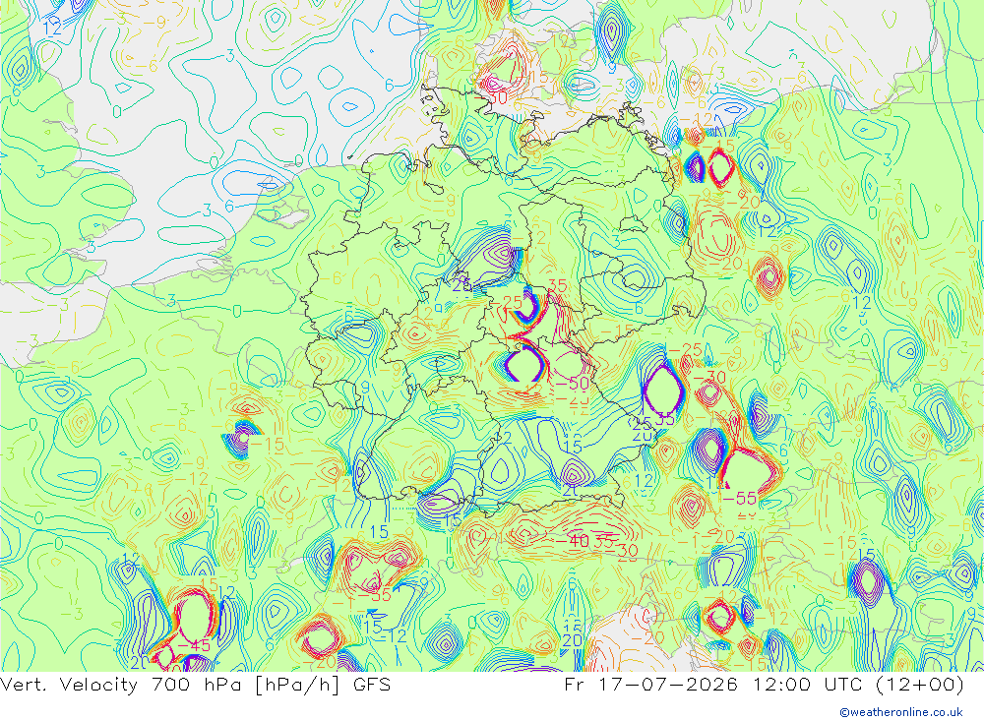Select the '-50' contour label
Screen dimensions: 984x721
point(571,384)
